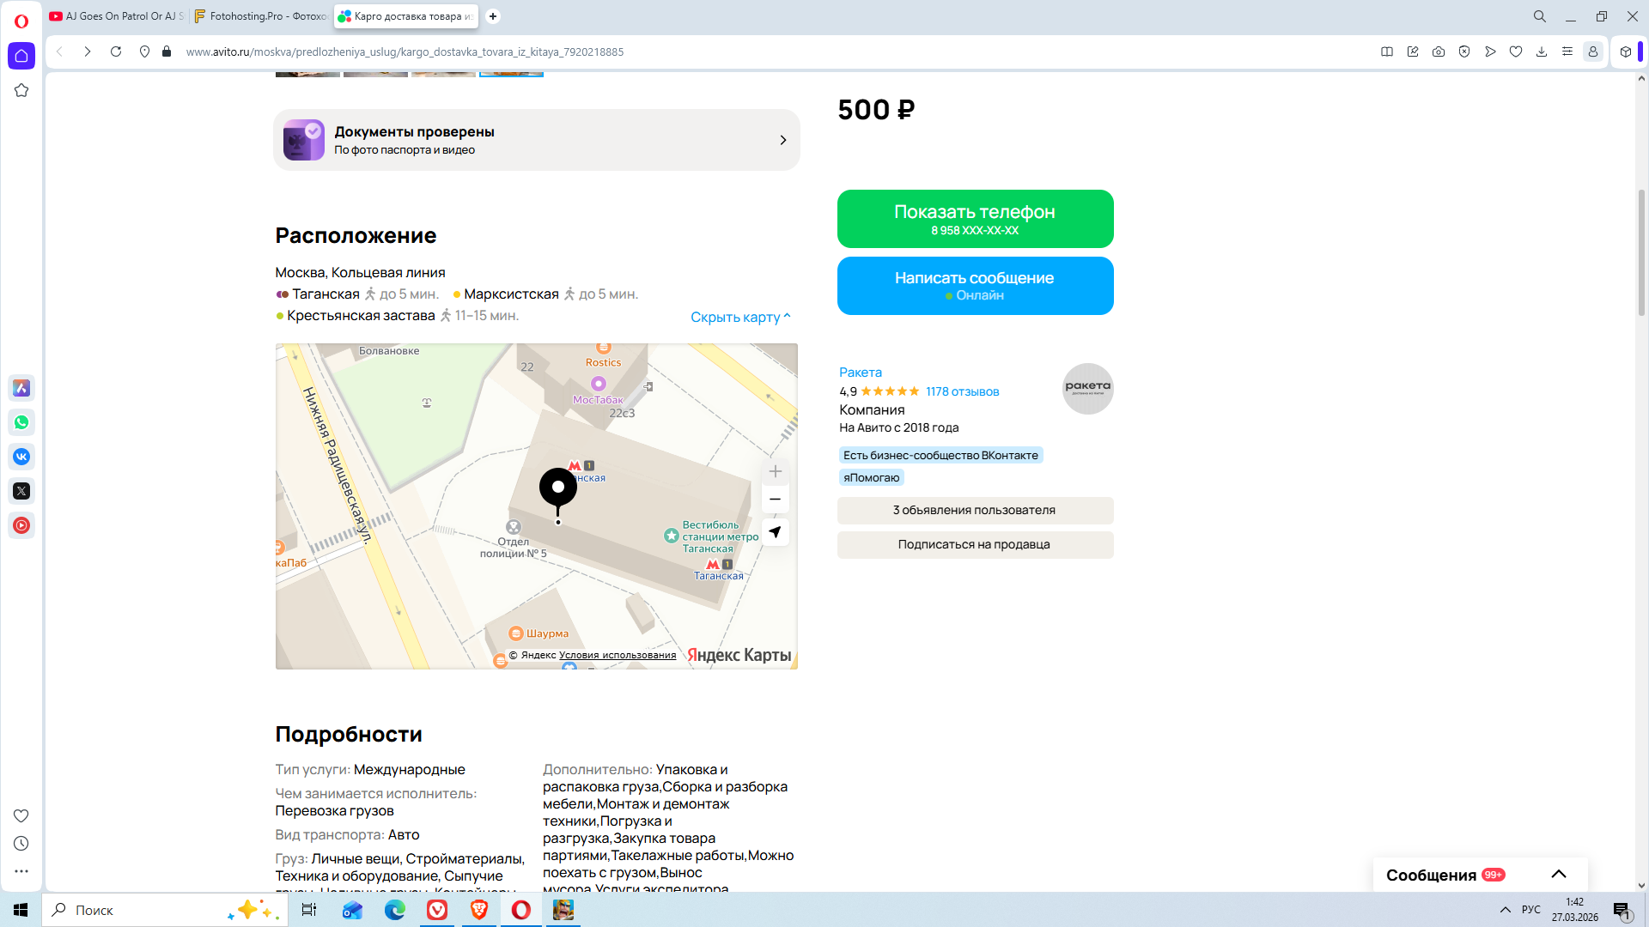Screen dimensions: 1649x927
Task: Open browser downloads icon
Action: 1542,51
